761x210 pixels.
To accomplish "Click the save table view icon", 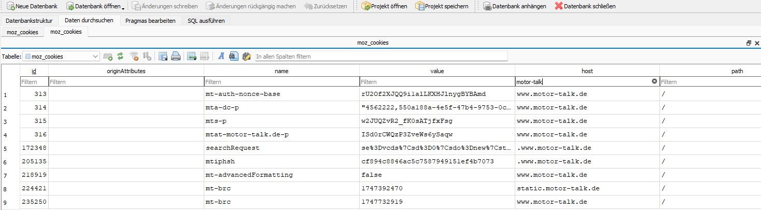I will [x=163, y=56].
